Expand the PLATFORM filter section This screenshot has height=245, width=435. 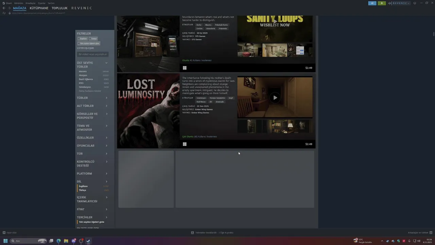[92, 174]
